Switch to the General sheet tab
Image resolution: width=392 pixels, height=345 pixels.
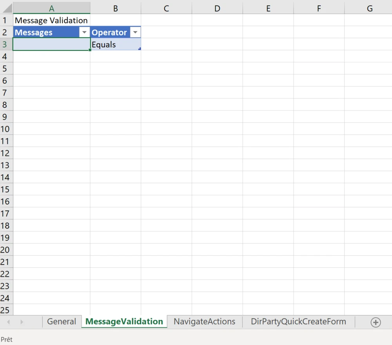click(62, 322)
